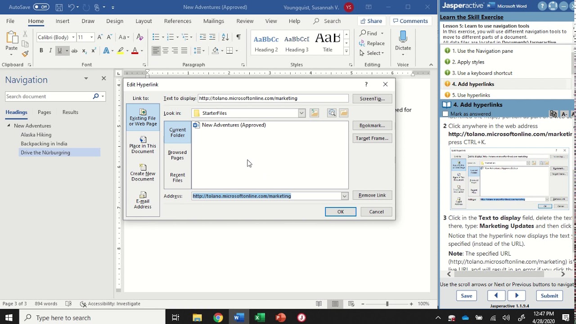Open the File menu tab
Image resolution: width=576 pixels, height=324 pixels.
coord(10,21)
